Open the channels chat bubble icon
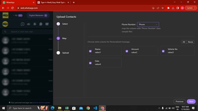This screenshot has width=198, height=111. tap(41, 24)
